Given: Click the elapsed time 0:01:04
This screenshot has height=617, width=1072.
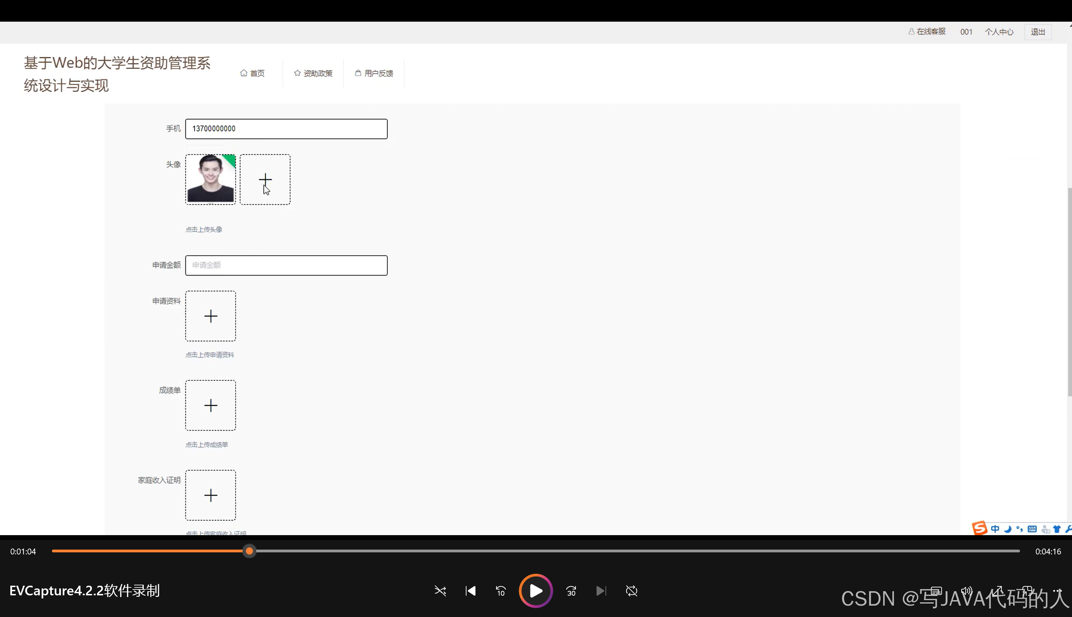Looking at the screenshot, I should click(23, 551).
